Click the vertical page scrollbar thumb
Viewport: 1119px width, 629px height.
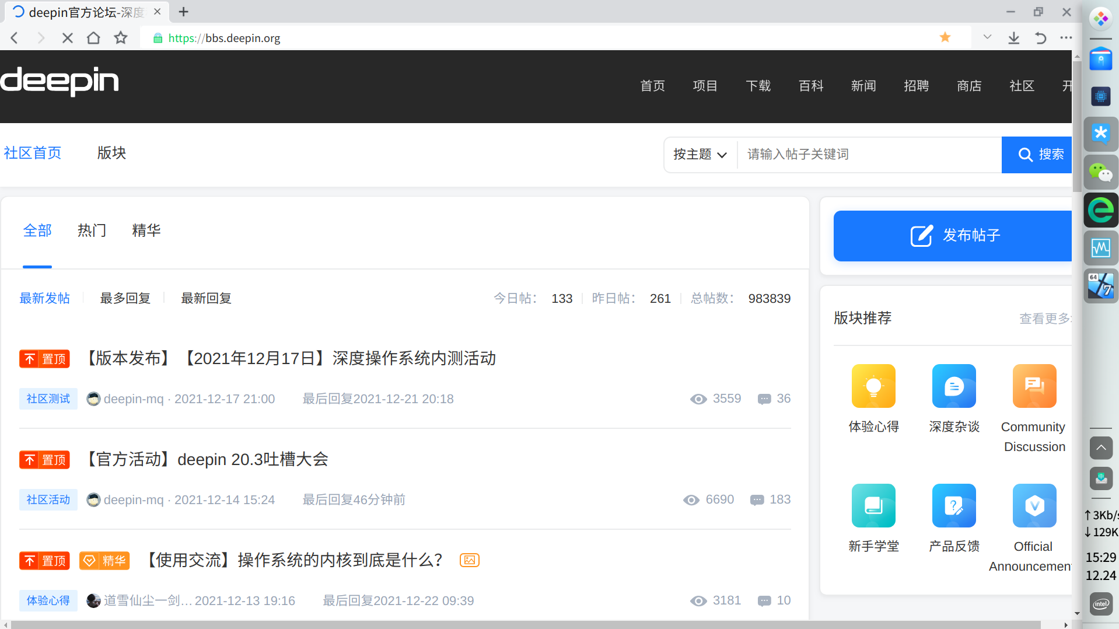(1077, 125)
